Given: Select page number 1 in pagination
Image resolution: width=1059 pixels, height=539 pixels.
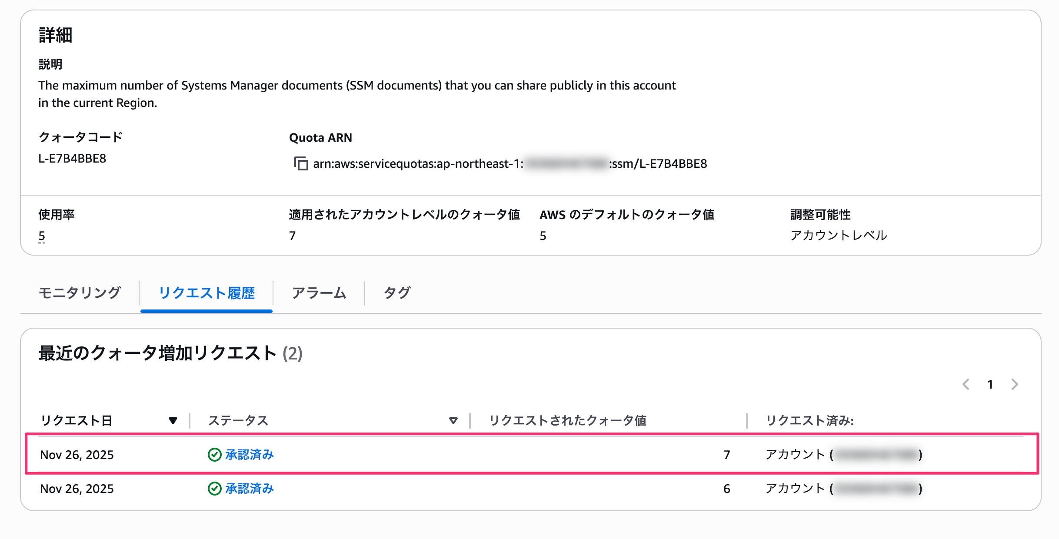Looking at the screenshot, I should pyautogui.click(x=990, y=384).
